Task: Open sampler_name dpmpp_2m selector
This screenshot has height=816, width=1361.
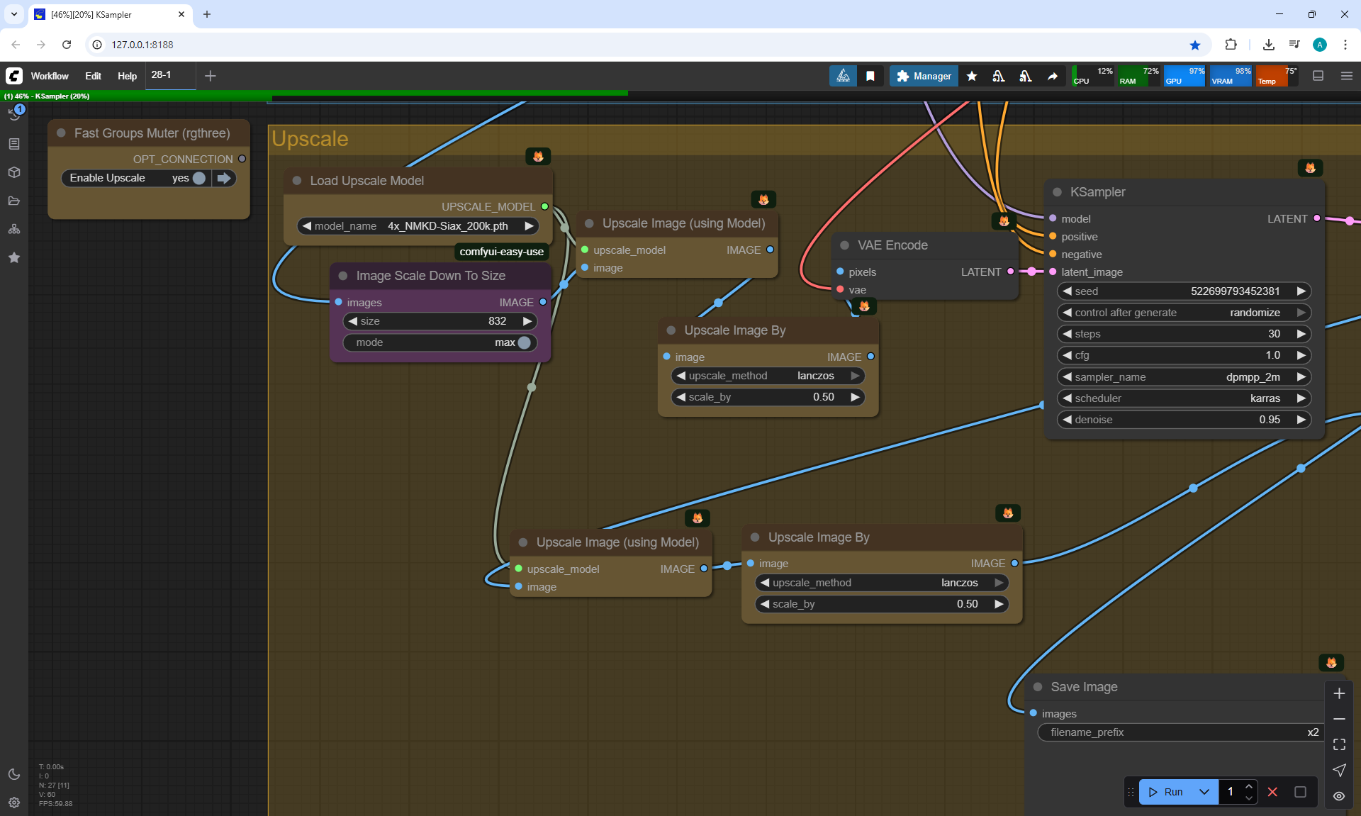Action: coord(1184,377)
